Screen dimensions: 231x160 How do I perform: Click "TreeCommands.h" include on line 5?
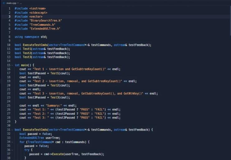(x=42, y=25)
